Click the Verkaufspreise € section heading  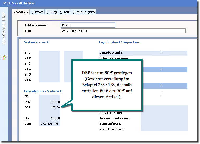coord(37,42)
